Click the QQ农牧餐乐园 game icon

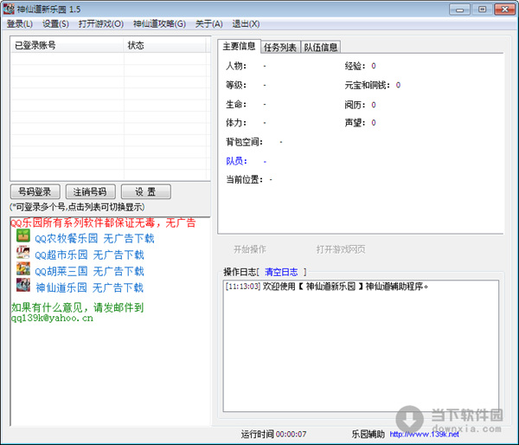point(23,237)
